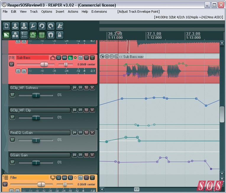Toggle the locking padlock toolbar icon
This screenshot has width=226, height=193.
[x=59, y=35]
